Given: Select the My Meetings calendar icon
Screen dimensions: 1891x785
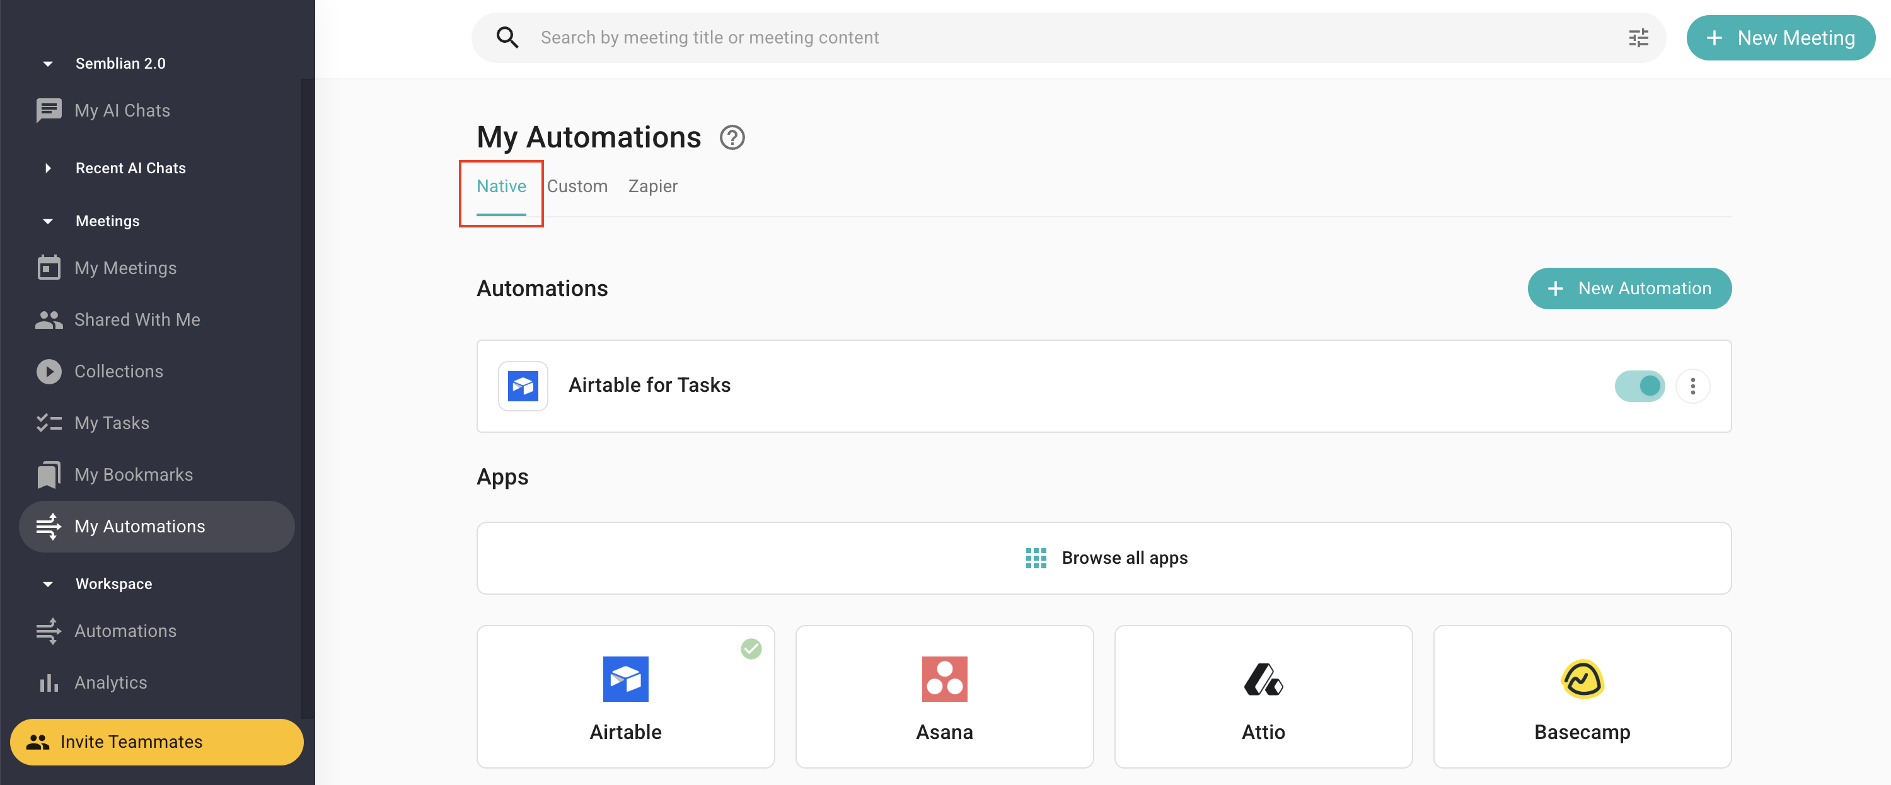Looking at the screenshot, I should pos(49,267).
